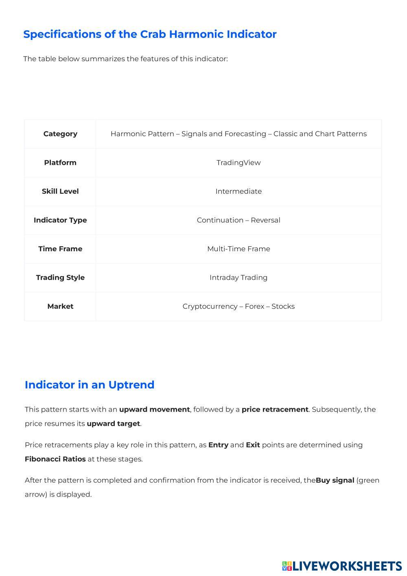Select the Platform row label
This screenshot has width=407, height=576.
coord(60,163)
